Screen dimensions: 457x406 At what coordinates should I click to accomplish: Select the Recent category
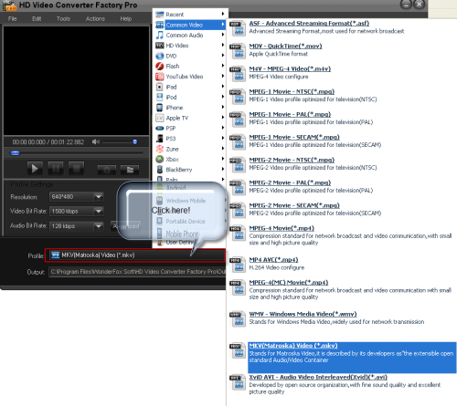[x=190, y=15]
